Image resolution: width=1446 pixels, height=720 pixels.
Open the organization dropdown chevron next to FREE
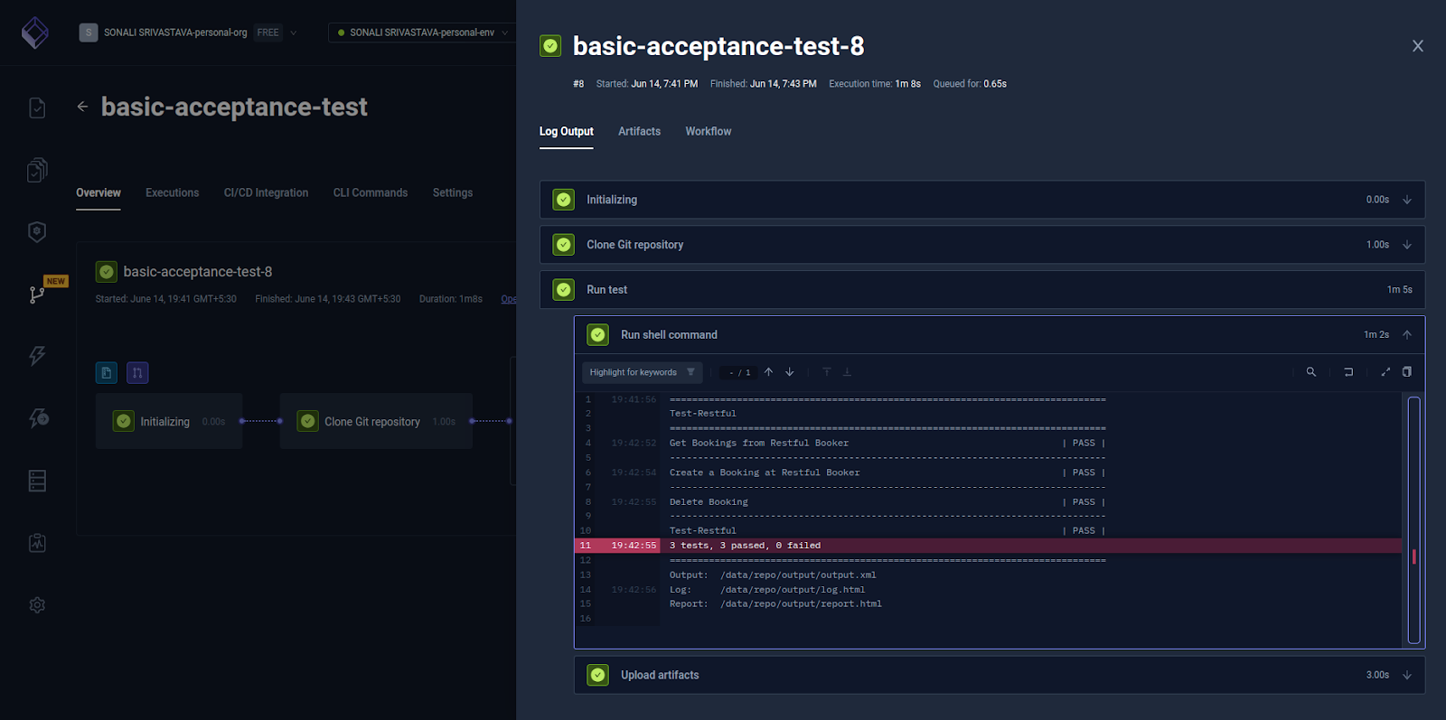[x=293, y=33]
